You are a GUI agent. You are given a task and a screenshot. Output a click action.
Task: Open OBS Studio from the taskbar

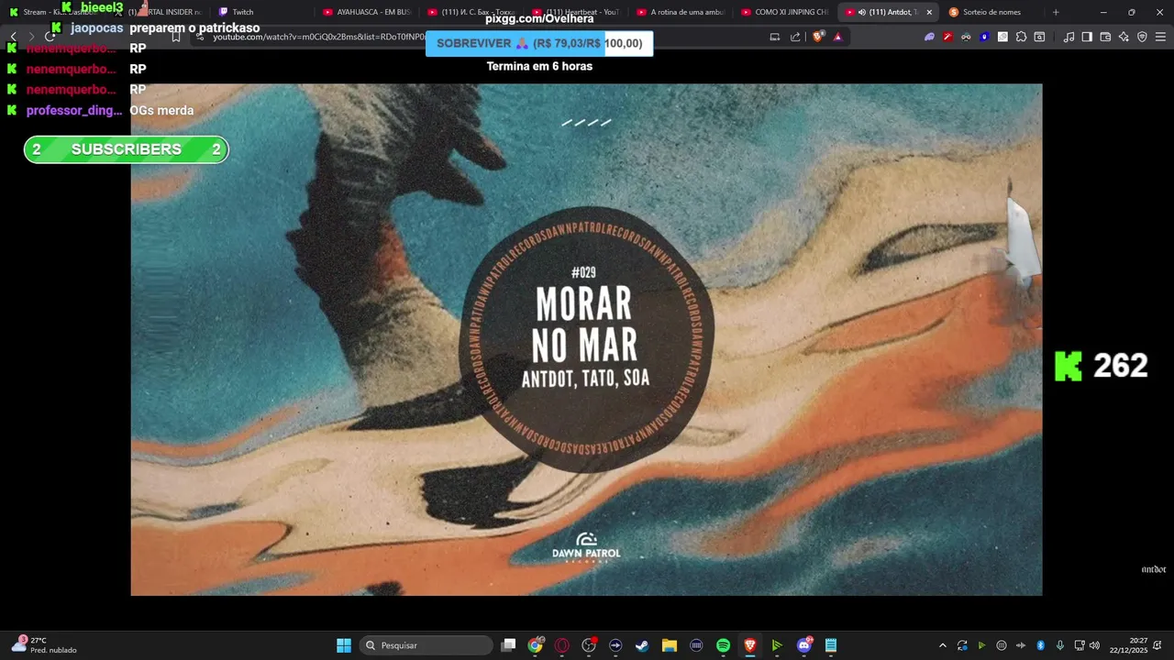[589, 645]
